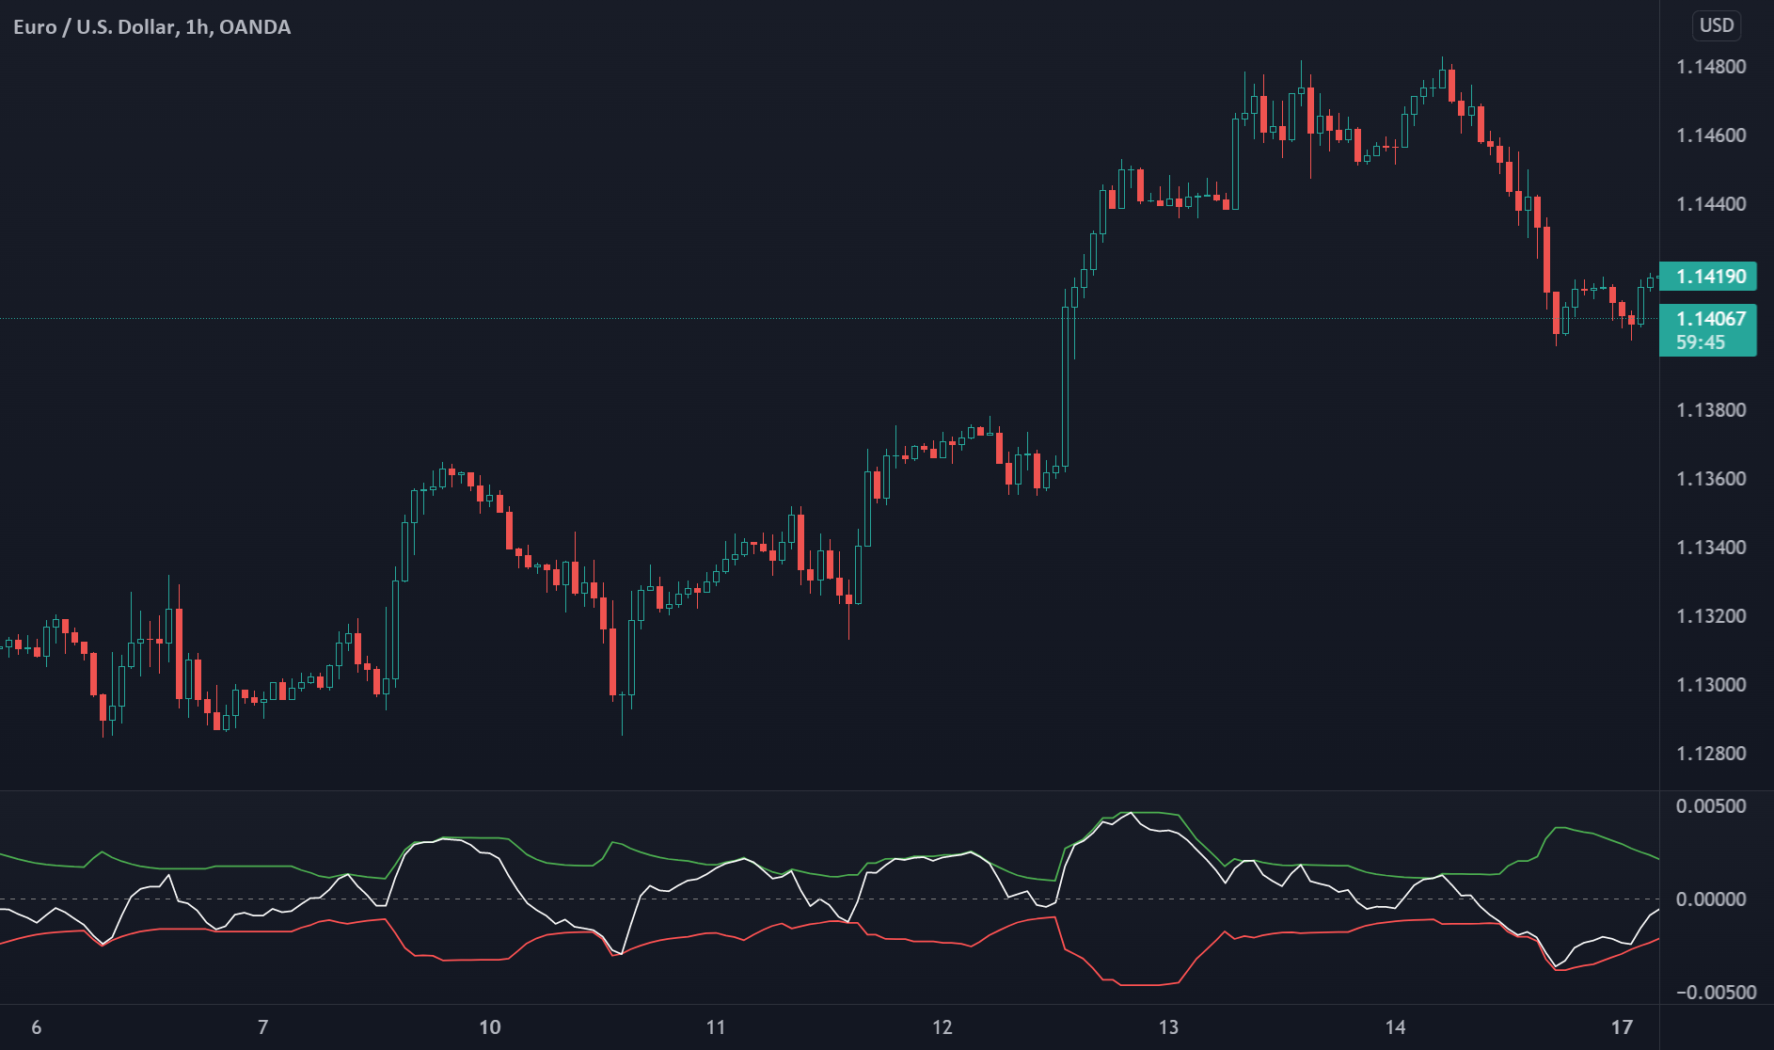Image resolution: width=1774 pixels, height=1050 pixels.
Task: Click the 1.13600 price axis label
Action: (x=1711, y=479)
